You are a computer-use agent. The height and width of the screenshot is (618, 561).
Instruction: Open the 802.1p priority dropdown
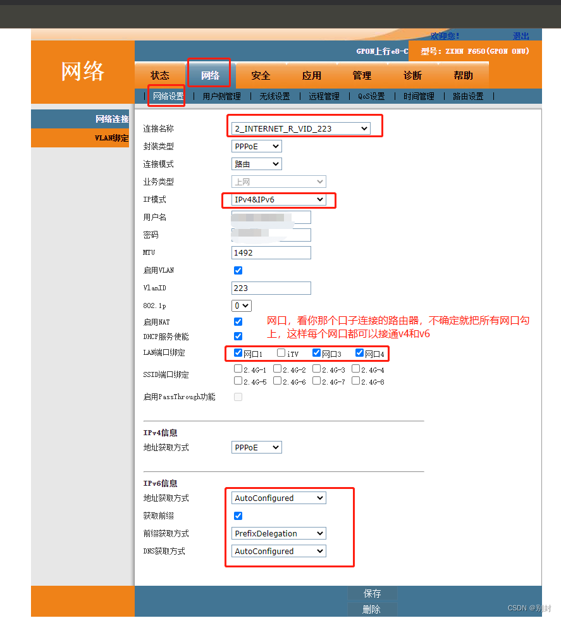[x=242, y=306]
